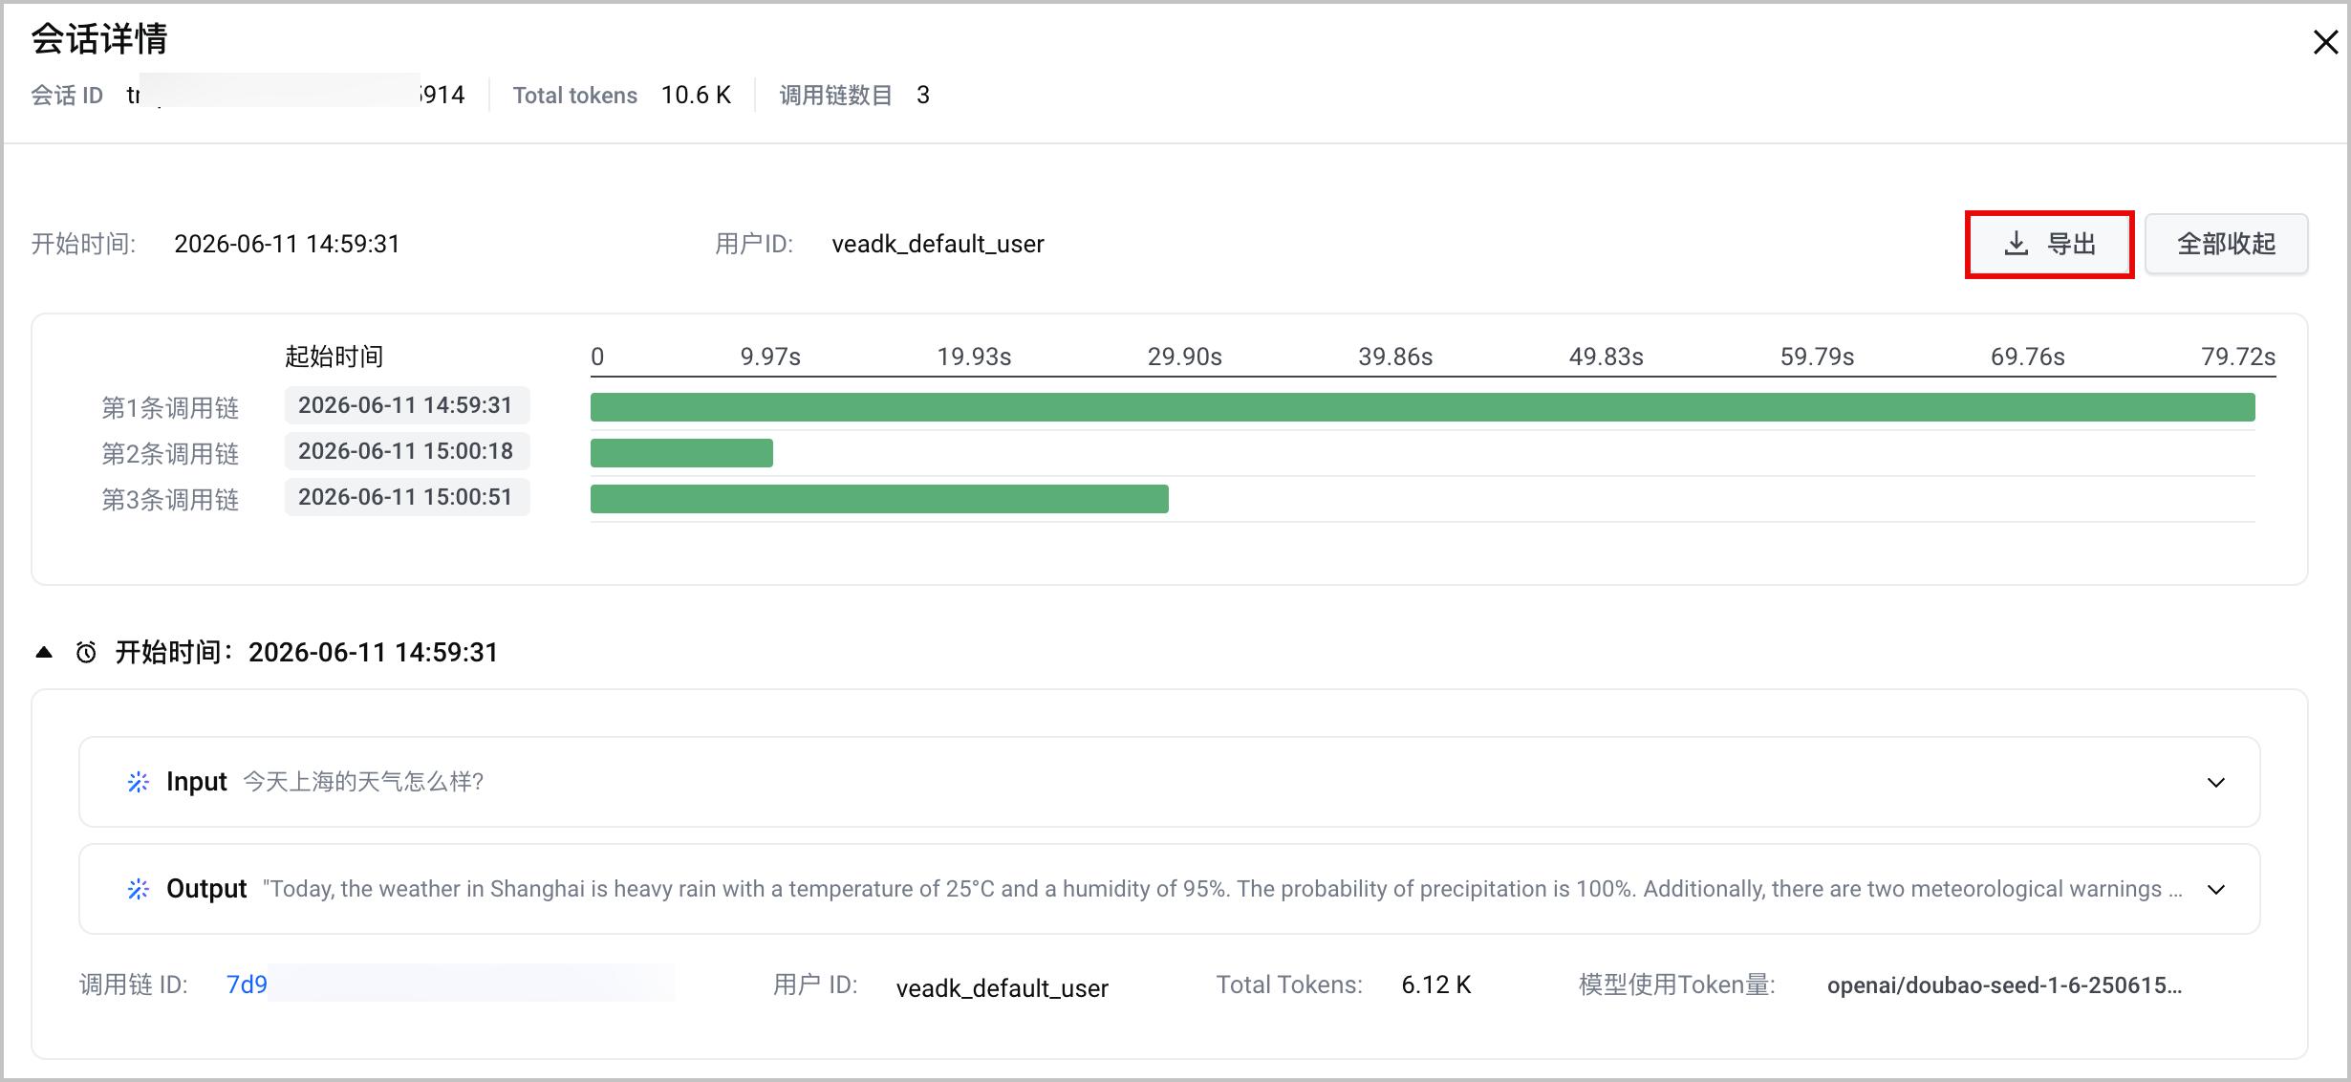Collapse the 14:59:31 section with triangle arrow
Viewport: 2351px width, 1082px height.
(44, 653)
